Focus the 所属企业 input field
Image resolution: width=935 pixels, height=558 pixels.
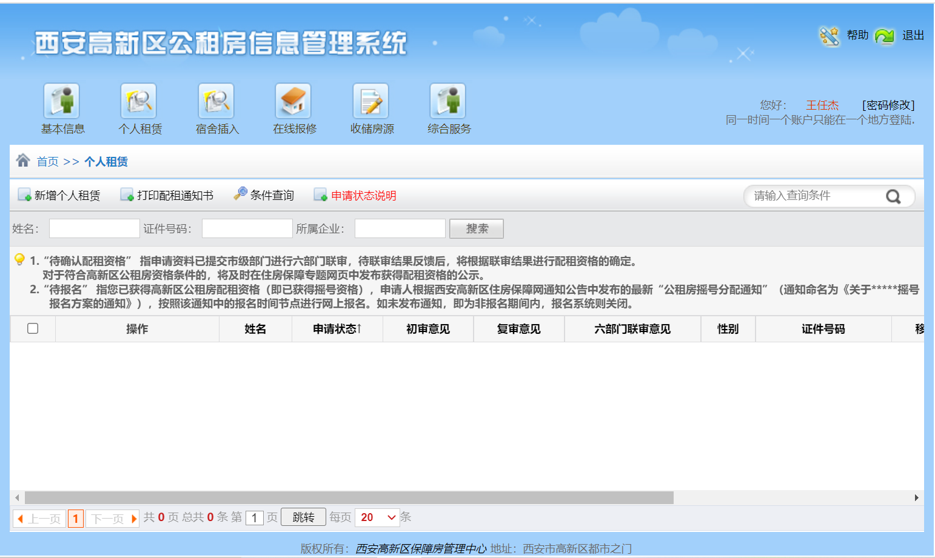pos(400,228)
